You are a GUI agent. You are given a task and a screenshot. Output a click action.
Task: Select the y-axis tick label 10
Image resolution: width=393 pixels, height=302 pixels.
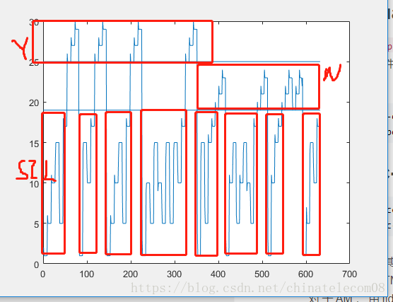[x=35, y=184]
